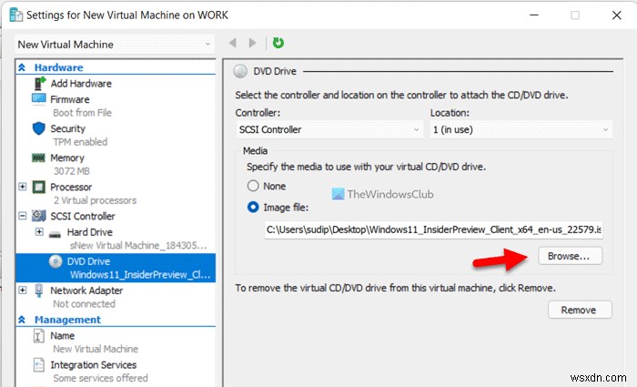Image resolution: width=637 pixels, height=387 pixels.
Task: Click the image file path field
Action: tap(433, 229)
